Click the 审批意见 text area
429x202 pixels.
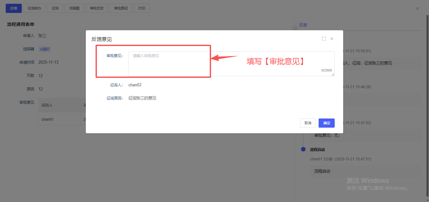[x=231, y=64]
